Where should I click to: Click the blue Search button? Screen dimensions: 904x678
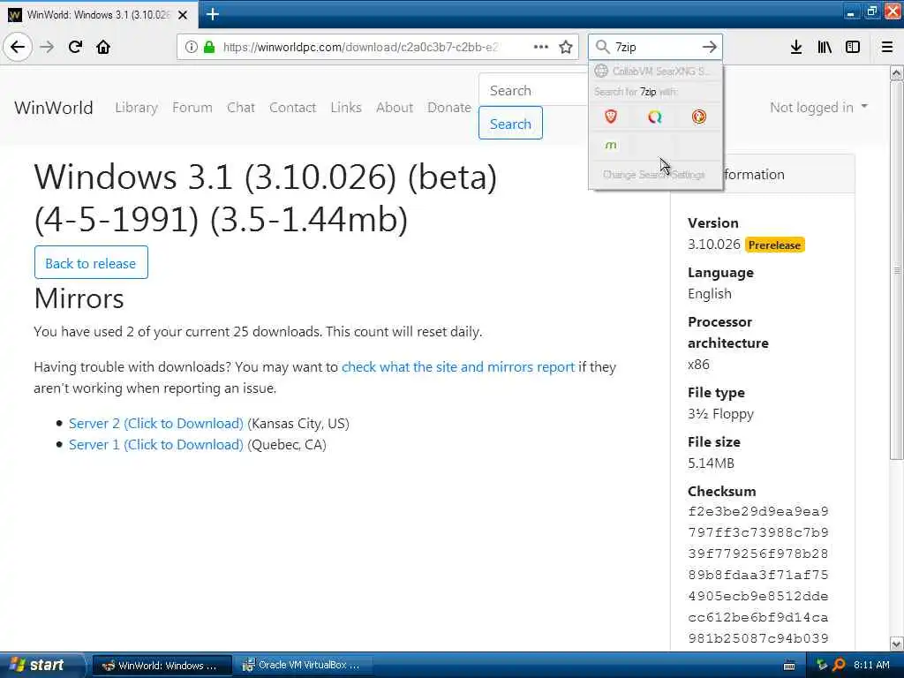point(510,123)
